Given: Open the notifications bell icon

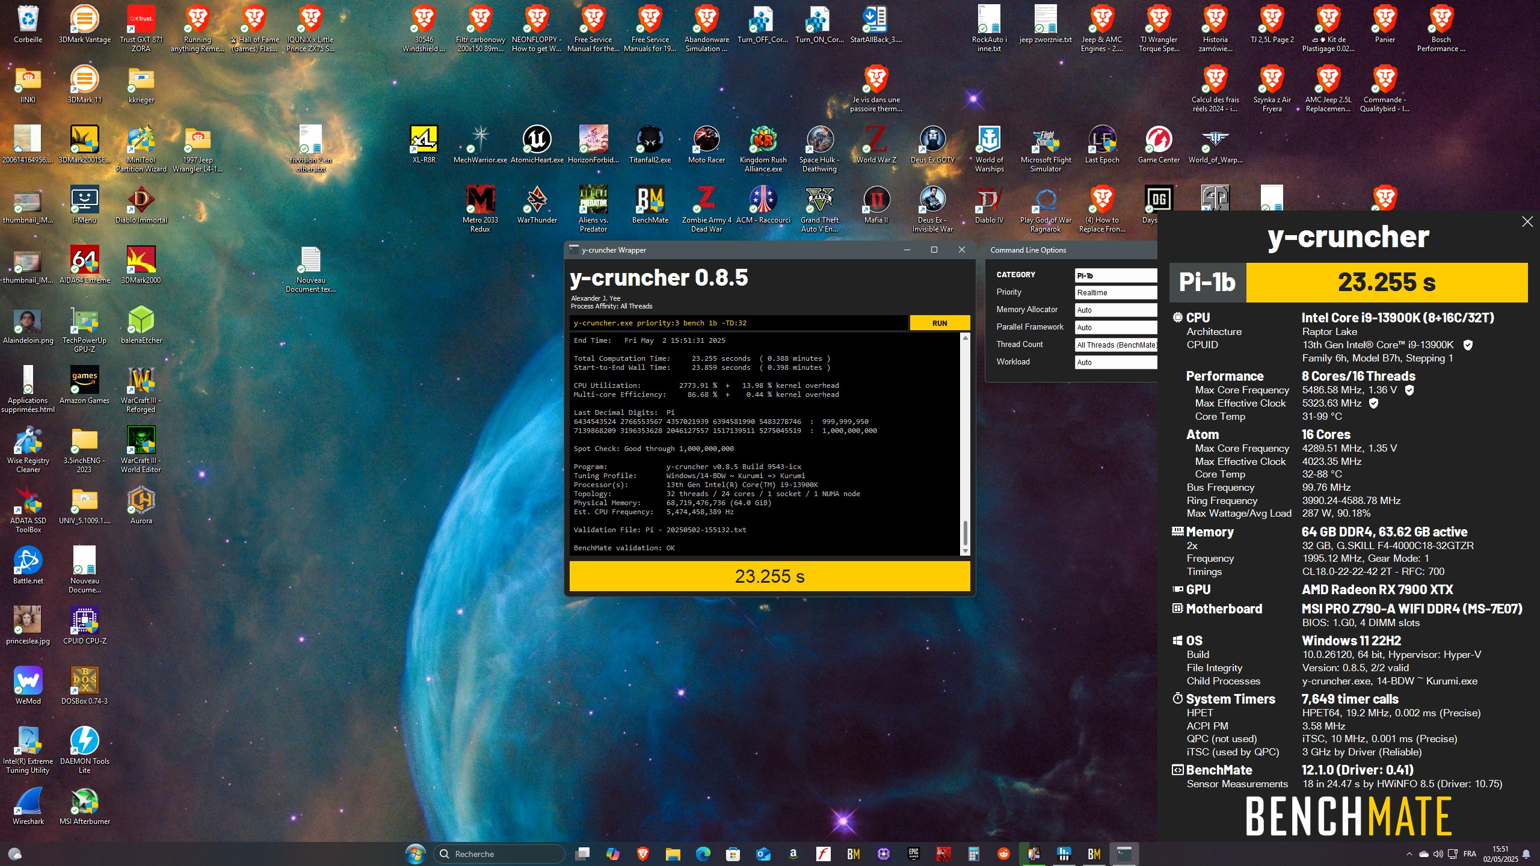Looking at the screenshot, I should pos(1526,854).
